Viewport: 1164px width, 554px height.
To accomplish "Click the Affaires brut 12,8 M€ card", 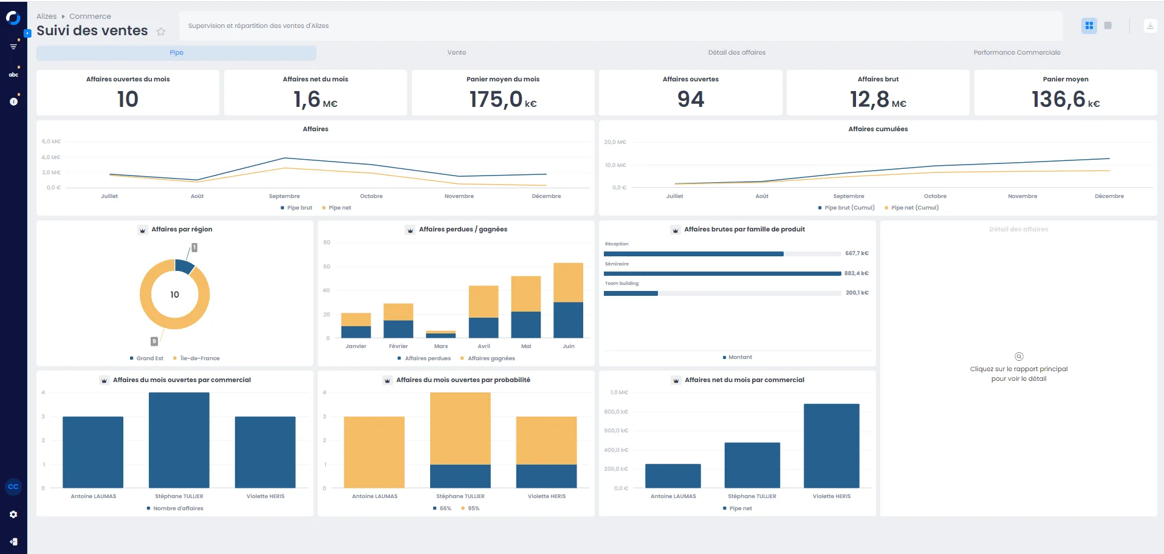I will coord(878,92).
